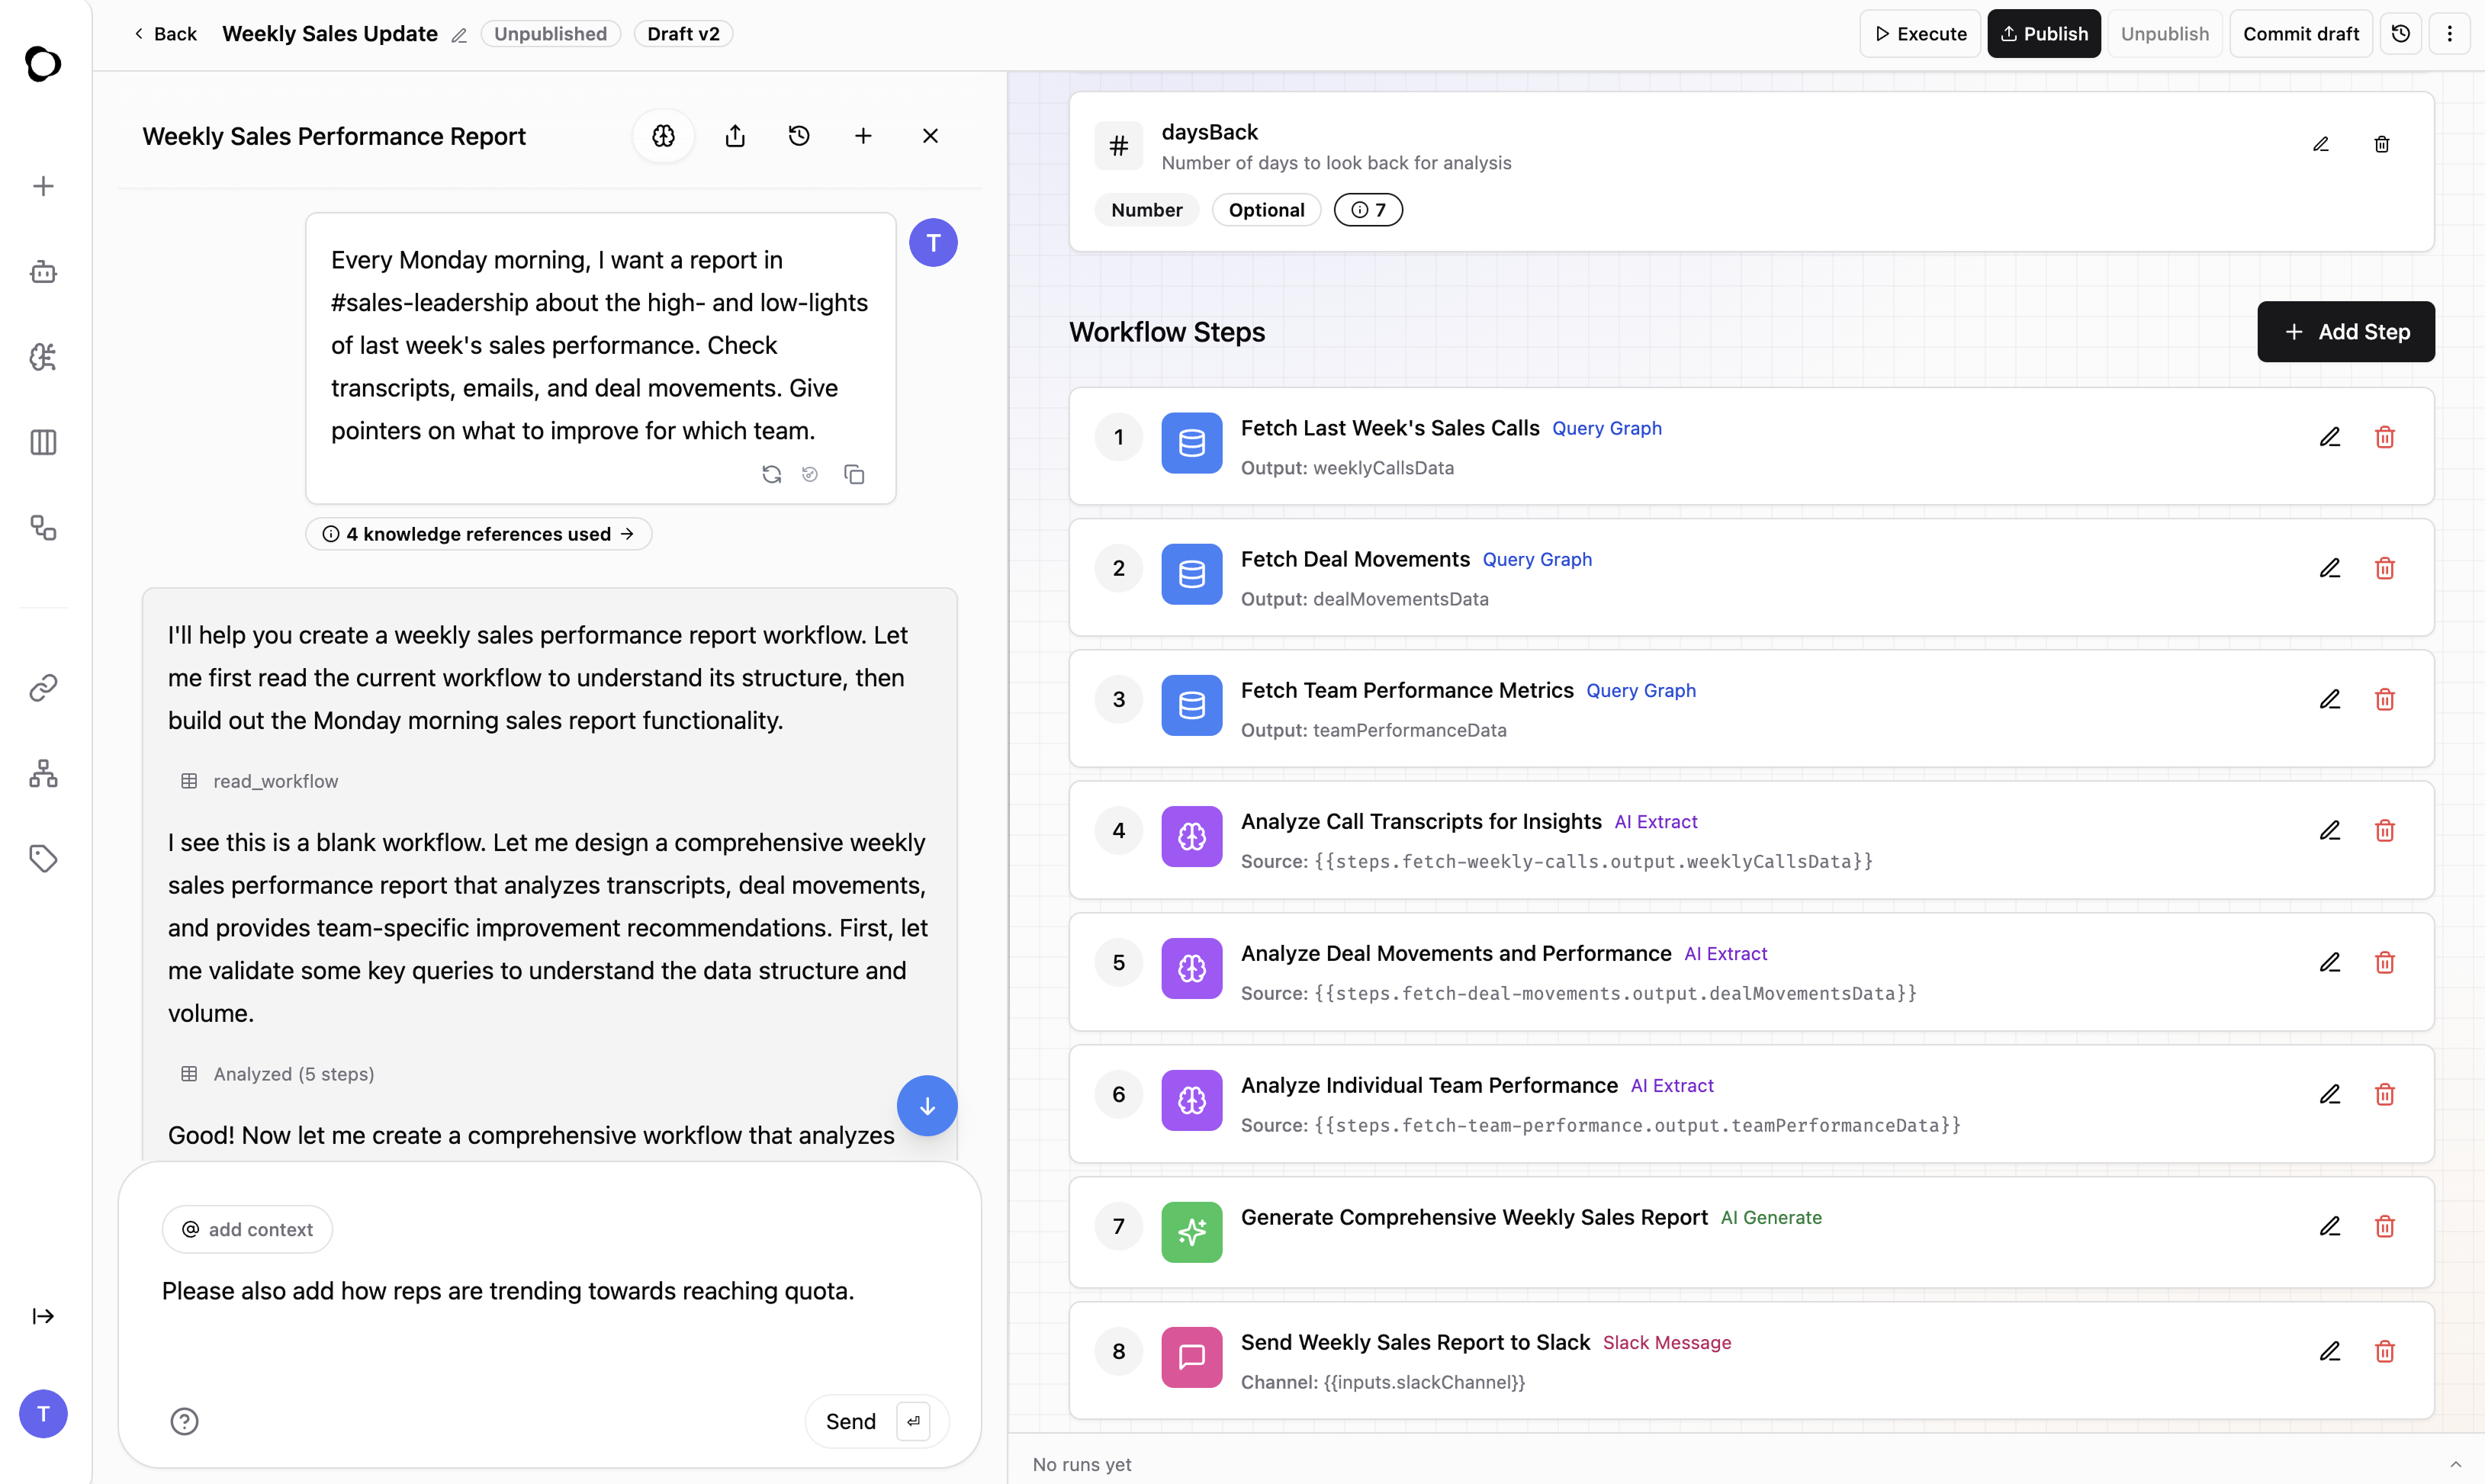Image resolution: width=2485 pixels, height=1484 pixels.
Task: Close the chat panel with the X
Action: [930, 136]
